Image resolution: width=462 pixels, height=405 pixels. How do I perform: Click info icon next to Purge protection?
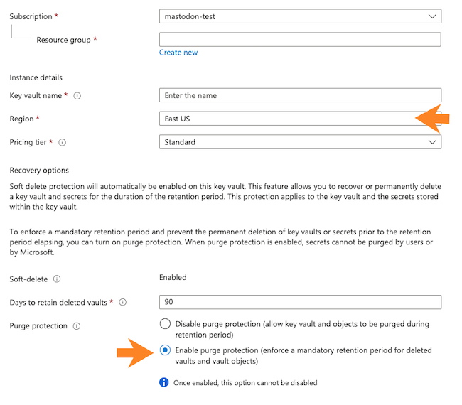(77, 326)
